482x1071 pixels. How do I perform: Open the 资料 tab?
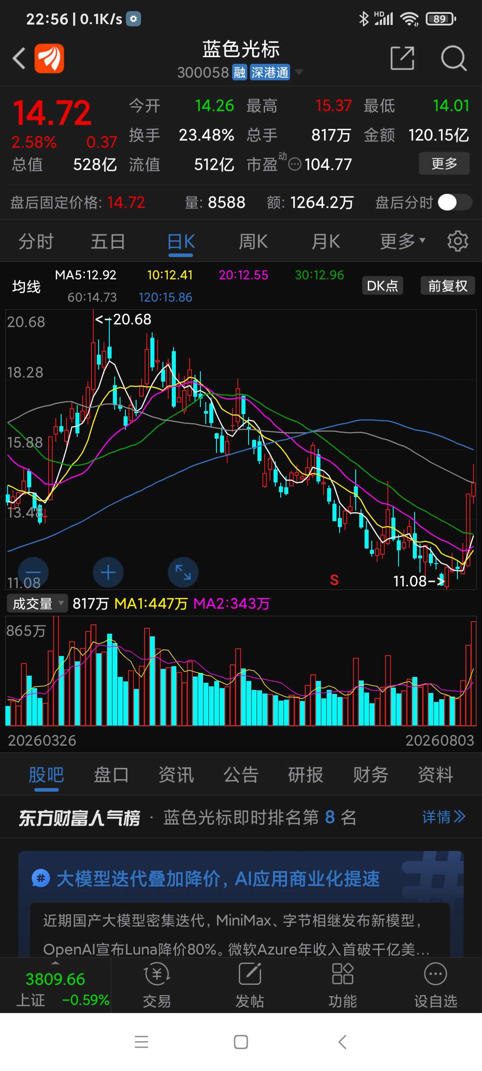click(436, 774)
